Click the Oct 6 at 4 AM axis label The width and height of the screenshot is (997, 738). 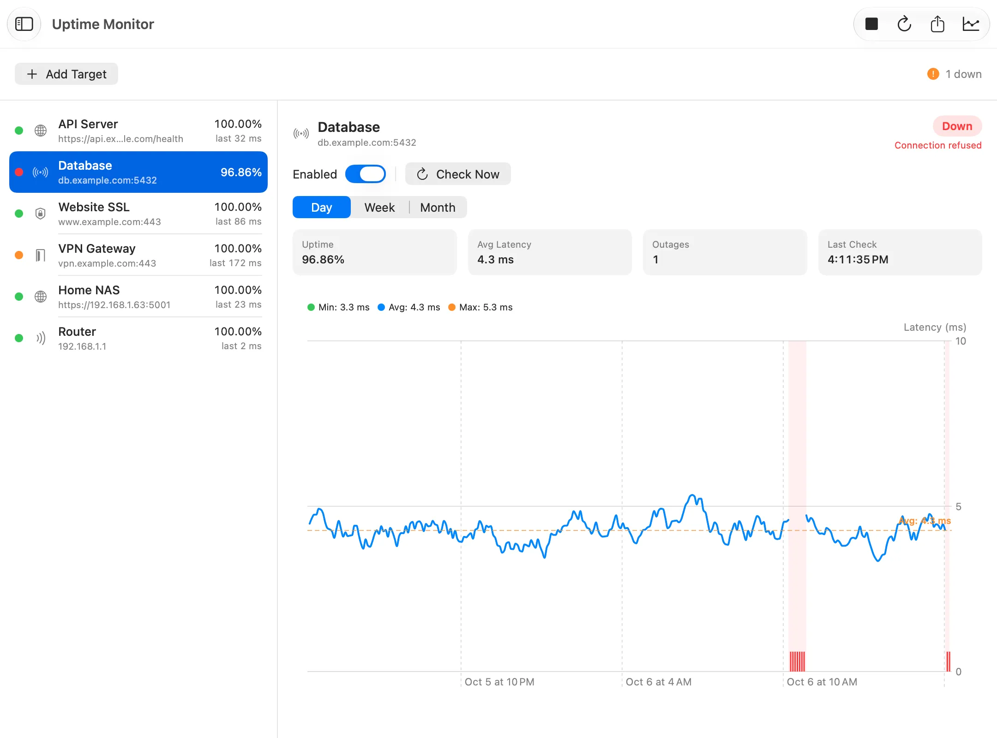pyautogui.click(x=659, y=682)
